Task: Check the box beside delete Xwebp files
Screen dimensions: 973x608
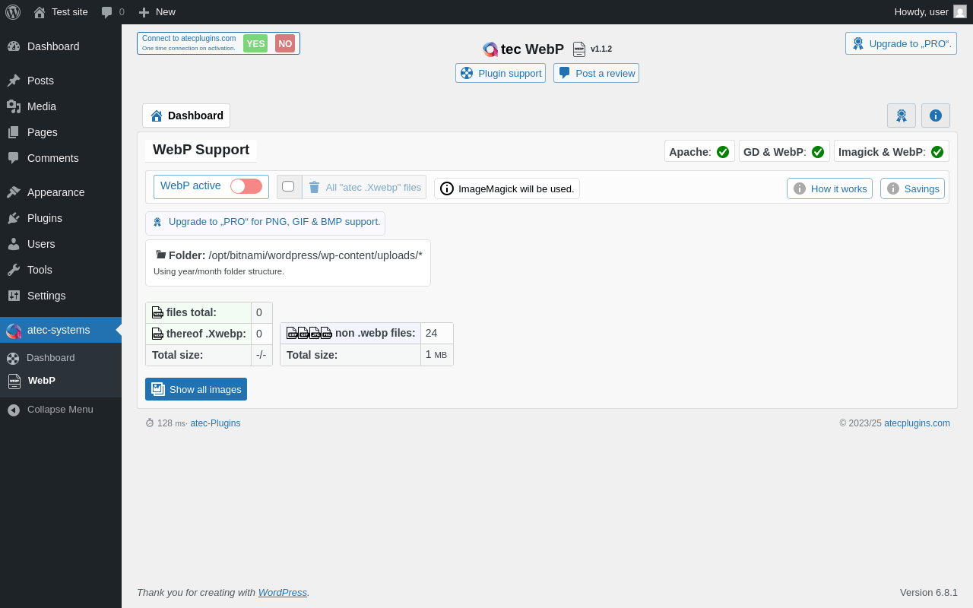Action: tap(288, 186)
